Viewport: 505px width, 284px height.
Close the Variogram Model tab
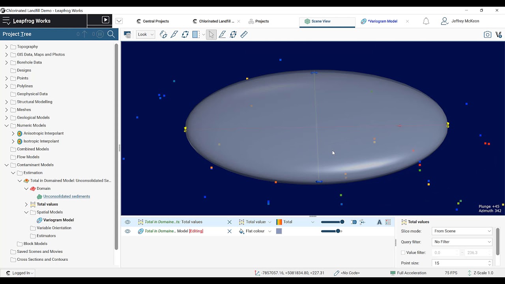[x=407, y=21]
